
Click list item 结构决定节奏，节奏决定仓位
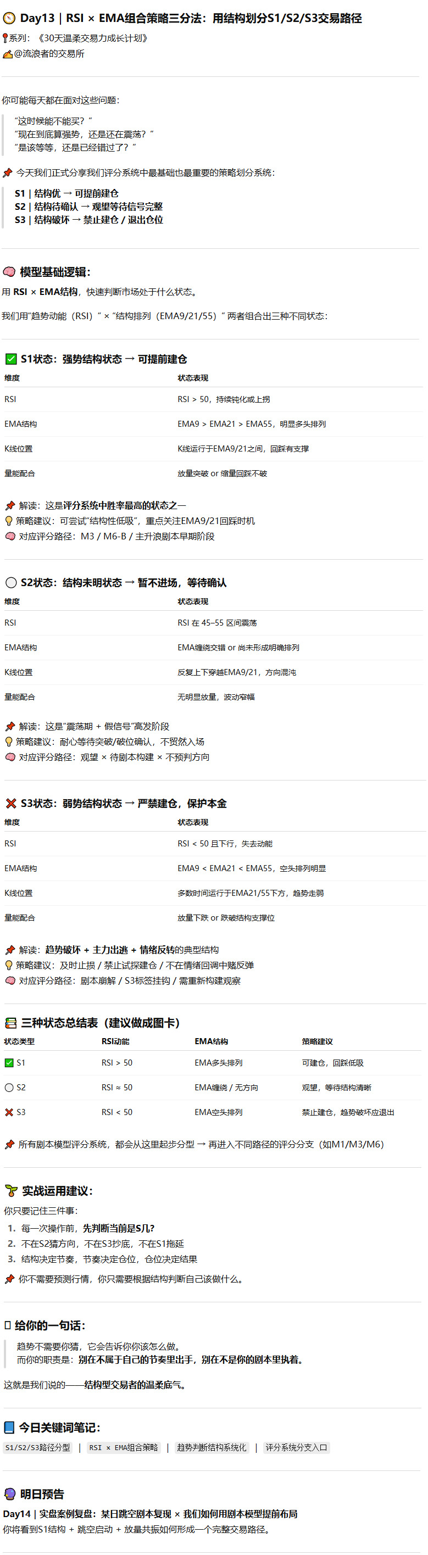[109, 1259]
